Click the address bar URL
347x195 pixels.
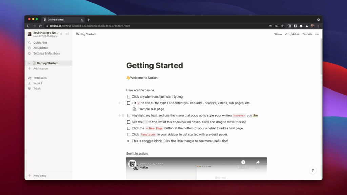[90, 26]
